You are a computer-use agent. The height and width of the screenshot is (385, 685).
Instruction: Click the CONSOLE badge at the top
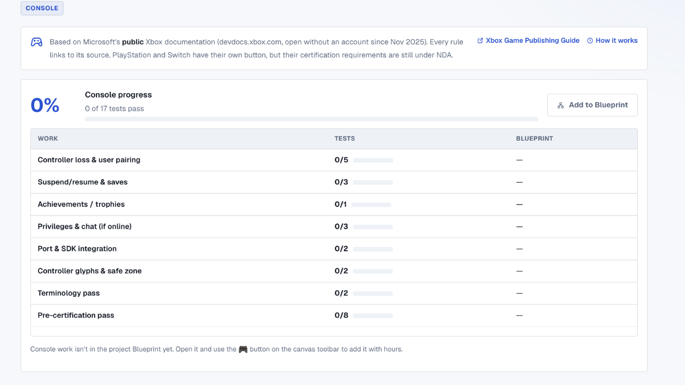click(x=42, y=9)
